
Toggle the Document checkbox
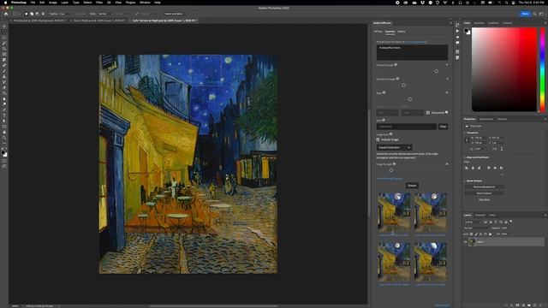coord(428,113)
